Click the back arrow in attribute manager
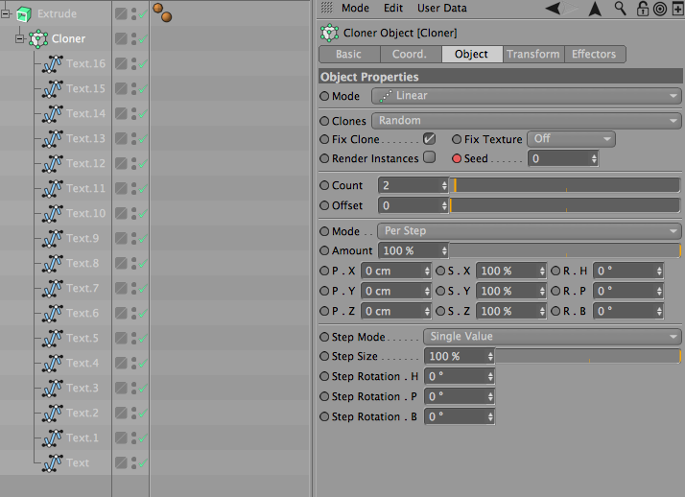This screenshot has width=685, height=497. click(x=553, y=9)
